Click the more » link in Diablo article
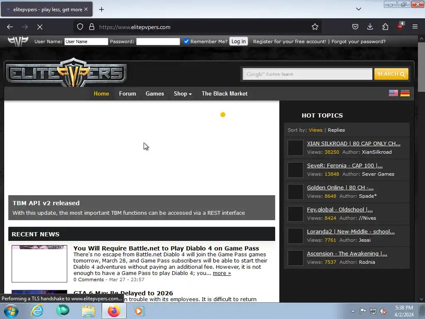 [222, 273]
